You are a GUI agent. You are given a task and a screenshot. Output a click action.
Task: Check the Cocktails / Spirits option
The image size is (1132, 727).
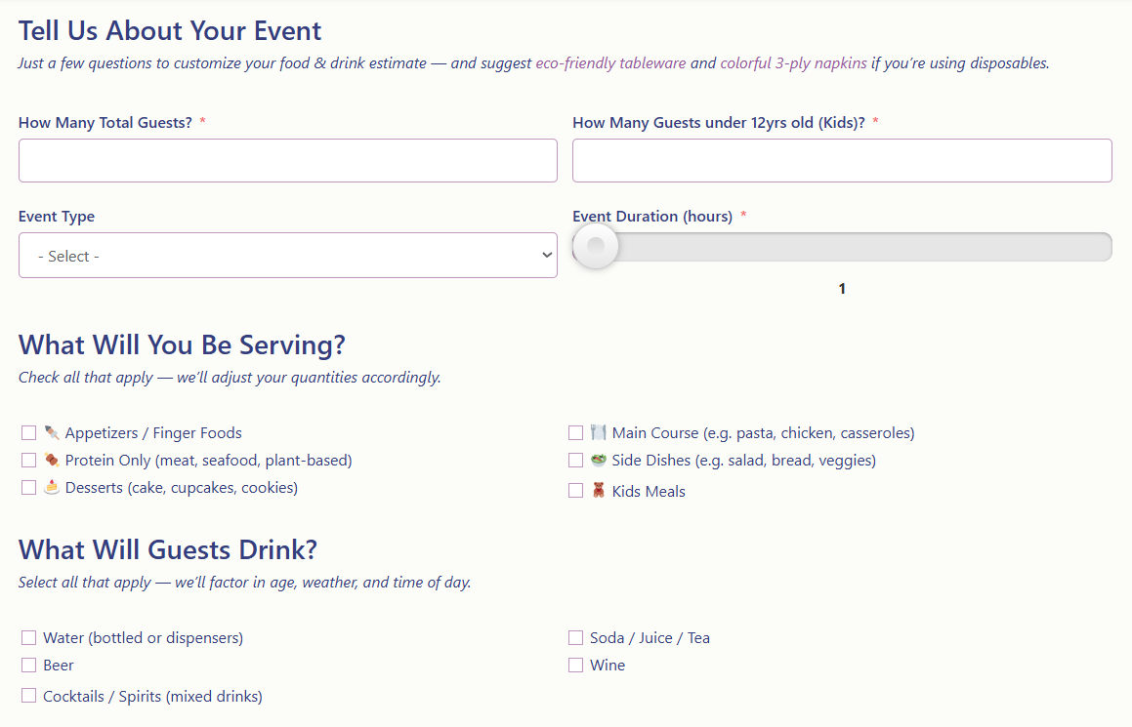coord(29,695)
